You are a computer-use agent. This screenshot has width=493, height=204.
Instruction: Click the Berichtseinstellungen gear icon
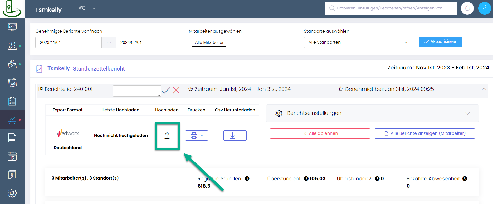click(279, 113)
